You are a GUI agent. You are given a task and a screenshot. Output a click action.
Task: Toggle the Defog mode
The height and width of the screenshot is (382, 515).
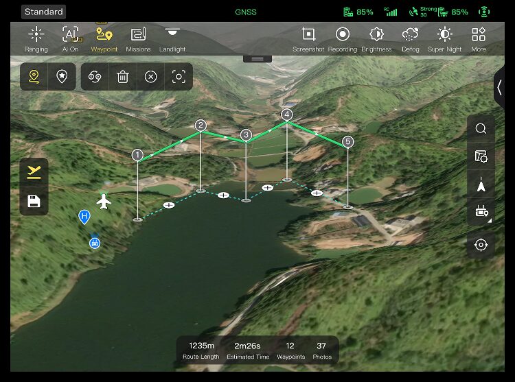[x=411, y=39]
